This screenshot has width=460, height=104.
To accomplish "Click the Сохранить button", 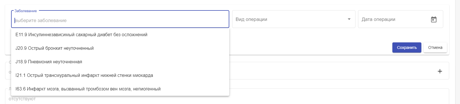I will tap(407, 47).
